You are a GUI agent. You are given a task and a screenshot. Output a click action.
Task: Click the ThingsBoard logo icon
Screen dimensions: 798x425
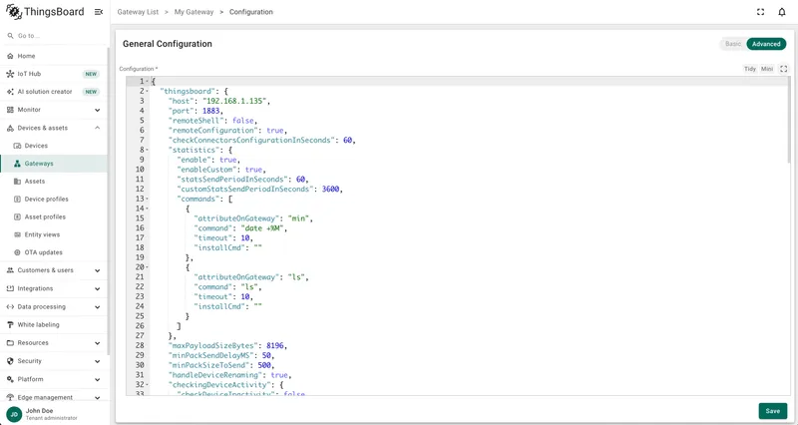coord(14,11)
